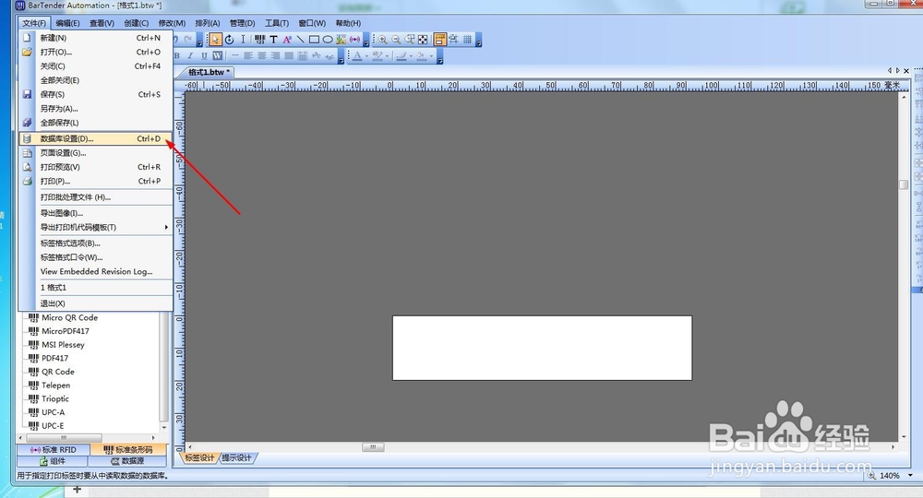This screenshot has width=923, height=498.
Task: Select QR Code in barcode list
Action: pyautogui.click(x=57, y=372)
